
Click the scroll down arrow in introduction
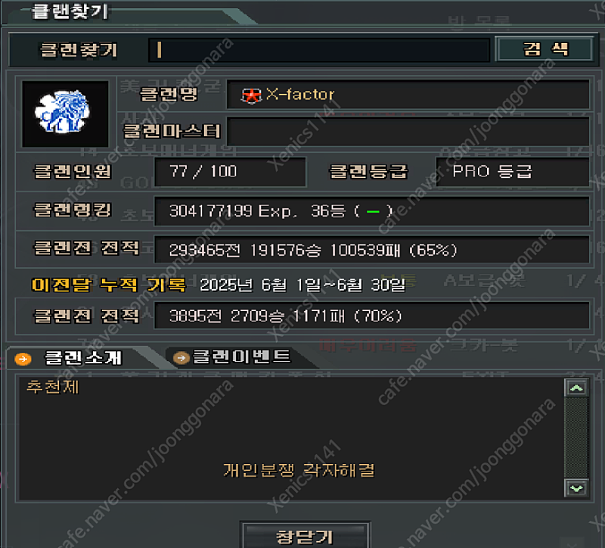coord(576,488)
